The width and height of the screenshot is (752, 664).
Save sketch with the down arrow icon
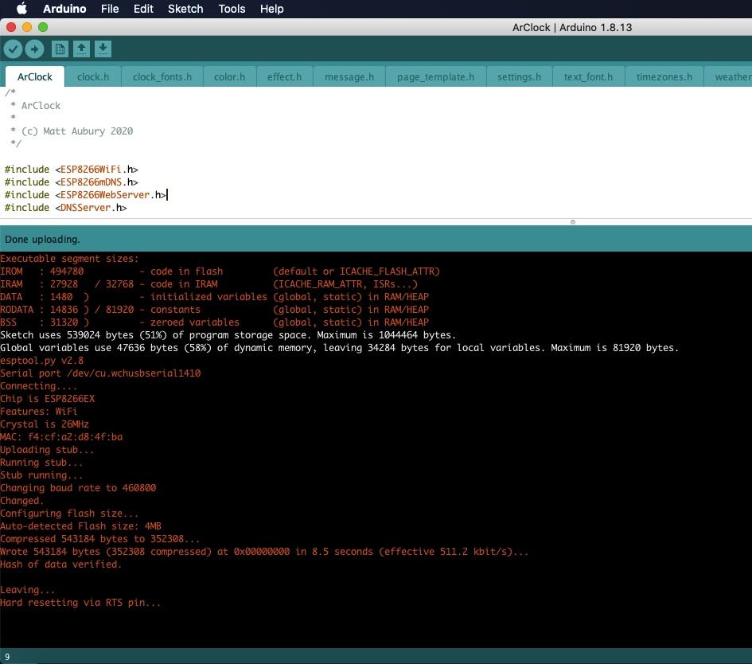[x=103, y=49]
